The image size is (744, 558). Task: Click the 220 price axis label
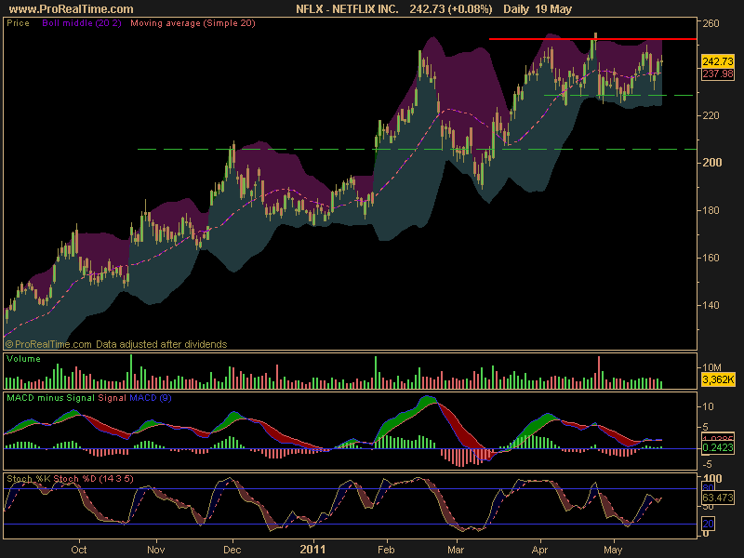[711, 115]
